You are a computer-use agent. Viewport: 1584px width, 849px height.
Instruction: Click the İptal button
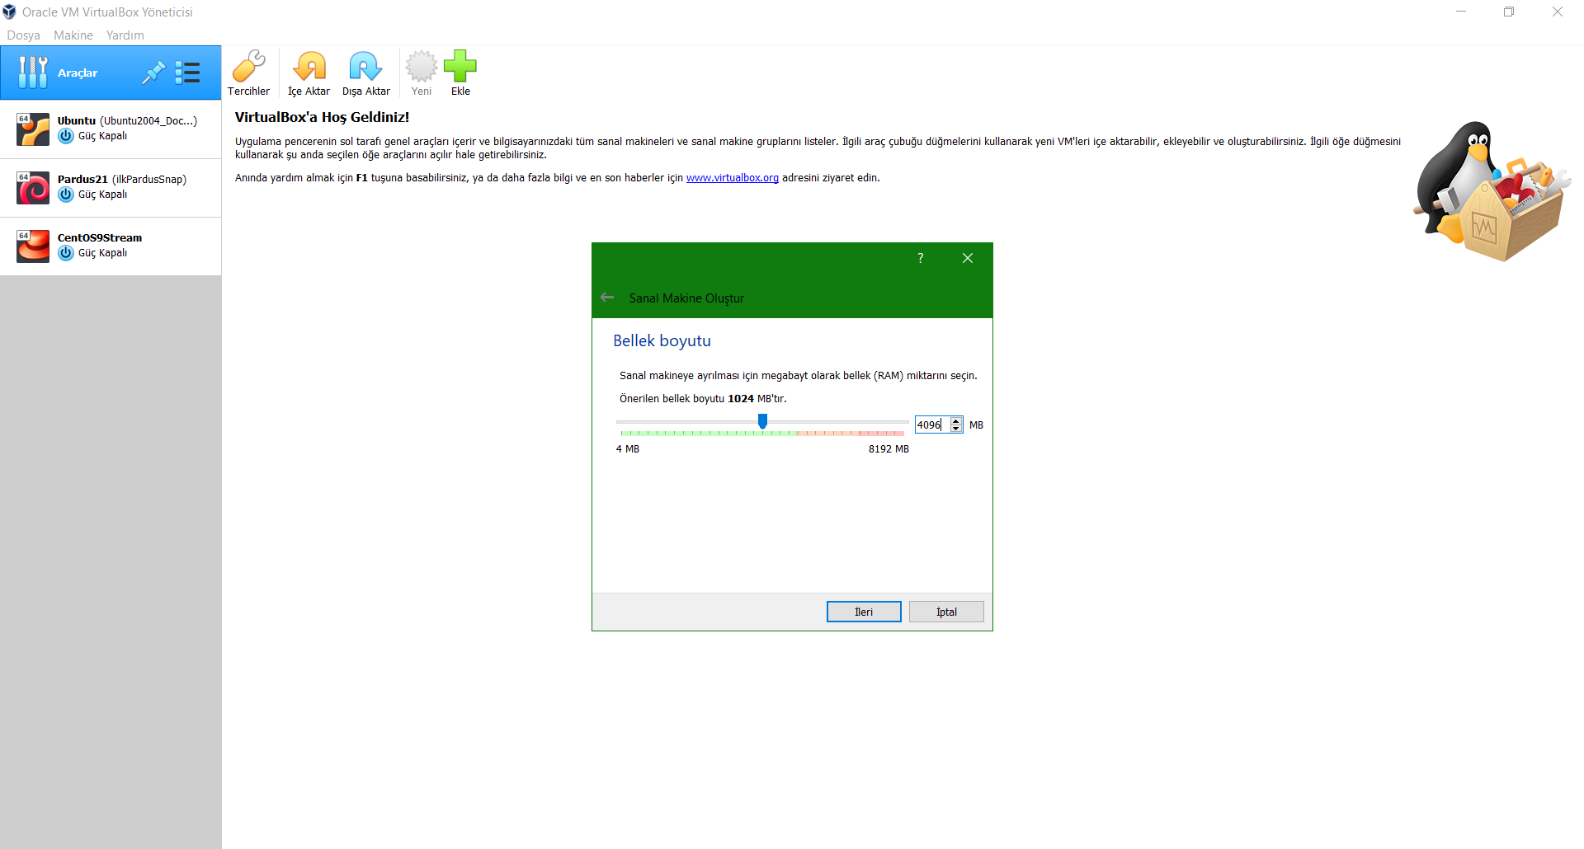pos(946,612)
